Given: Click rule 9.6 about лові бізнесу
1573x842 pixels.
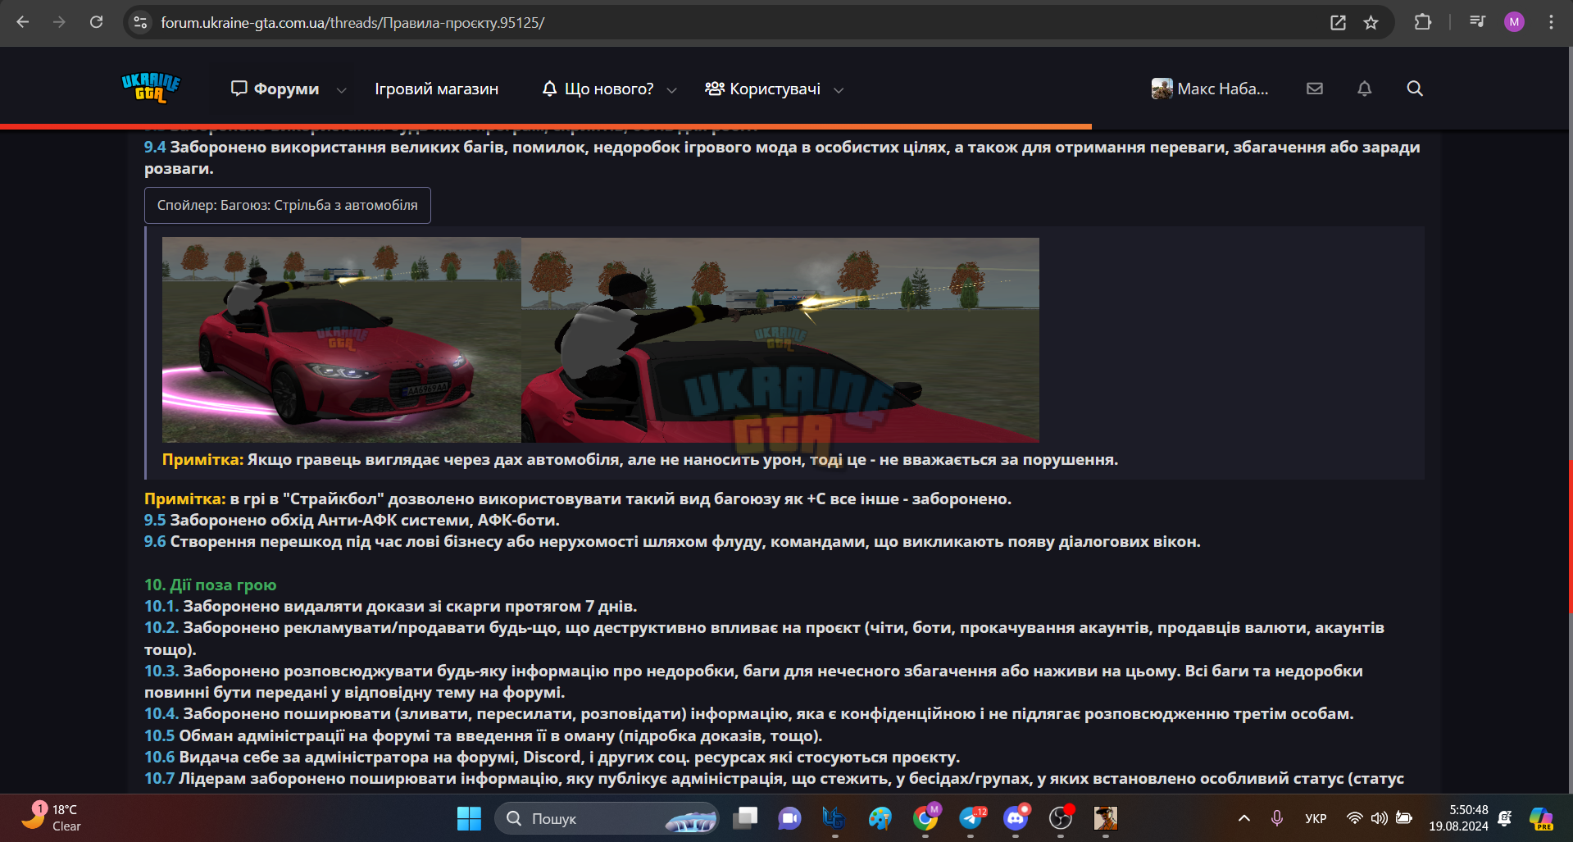Looking at the screenshot, I should click(672, 541).
